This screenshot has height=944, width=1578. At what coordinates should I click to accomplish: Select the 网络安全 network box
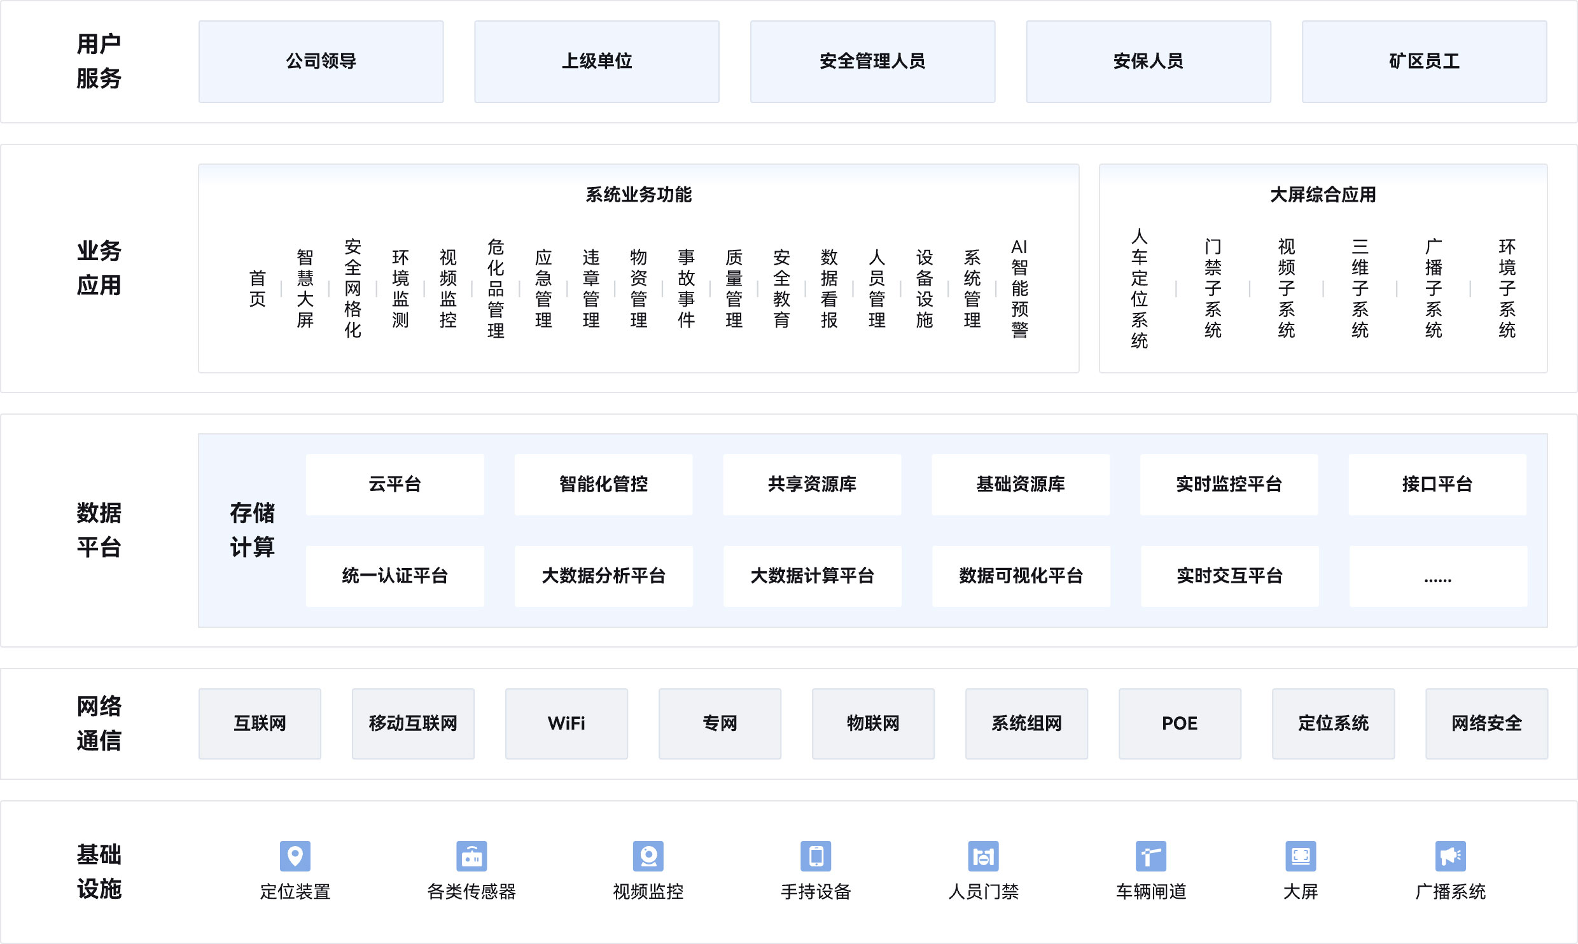point(1486,724)
